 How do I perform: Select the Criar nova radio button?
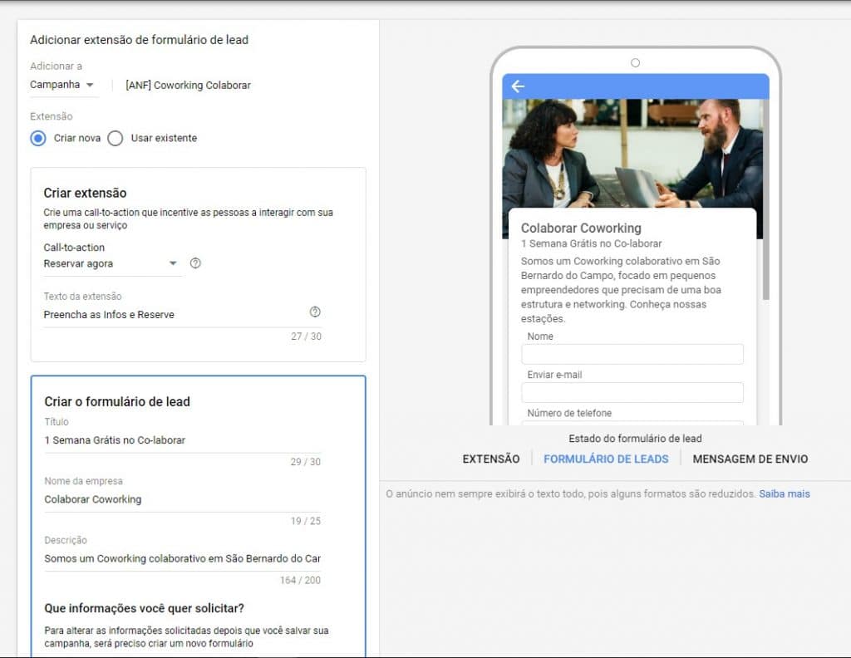(37, 138)
